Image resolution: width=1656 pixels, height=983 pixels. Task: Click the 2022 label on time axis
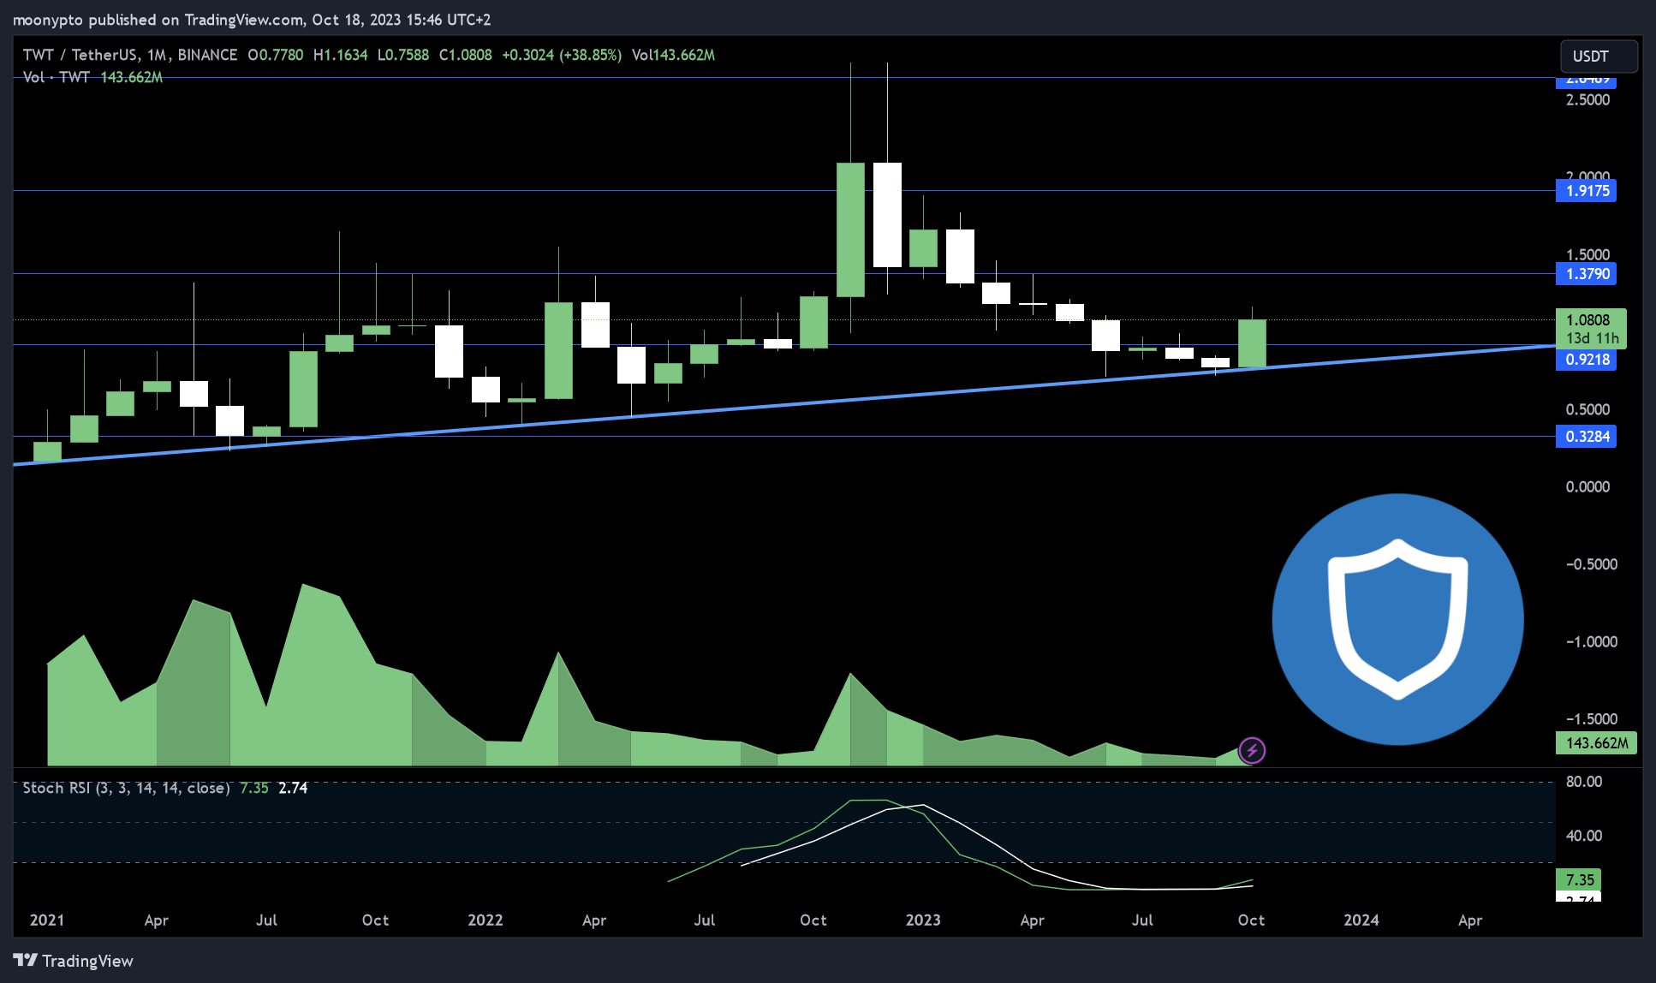click(485, 920)
